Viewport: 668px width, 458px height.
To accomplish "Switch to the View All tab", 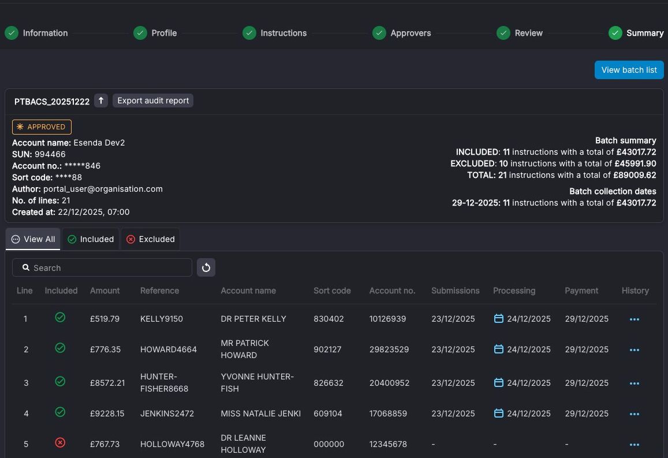I will (x=33, y=239).
